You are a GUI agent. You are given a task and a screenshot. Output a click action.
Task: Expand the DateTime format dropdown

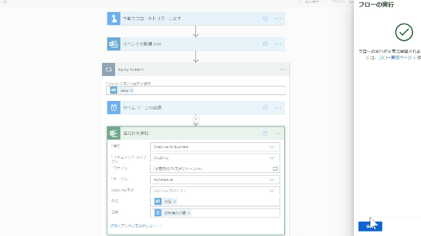pyautogui.click(x=272, y=191)
